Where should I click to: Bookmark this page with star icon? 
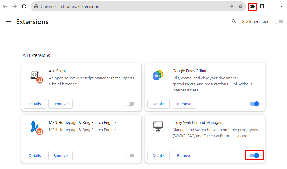pos(240,6)
